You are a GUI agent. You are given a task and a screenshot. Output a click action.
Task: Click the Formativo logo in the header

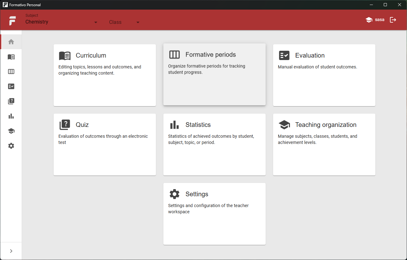pyautogui.click(x=13, y=20)
